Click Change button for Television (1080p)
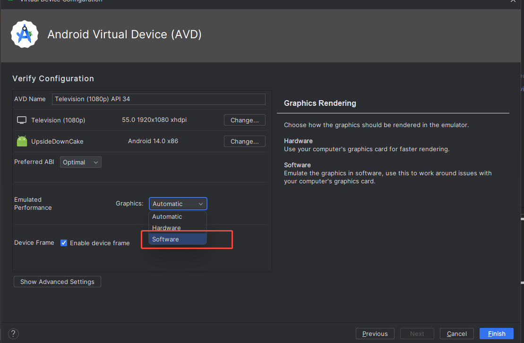This screenshot has height=343, width=524. [x=245, y=120]
